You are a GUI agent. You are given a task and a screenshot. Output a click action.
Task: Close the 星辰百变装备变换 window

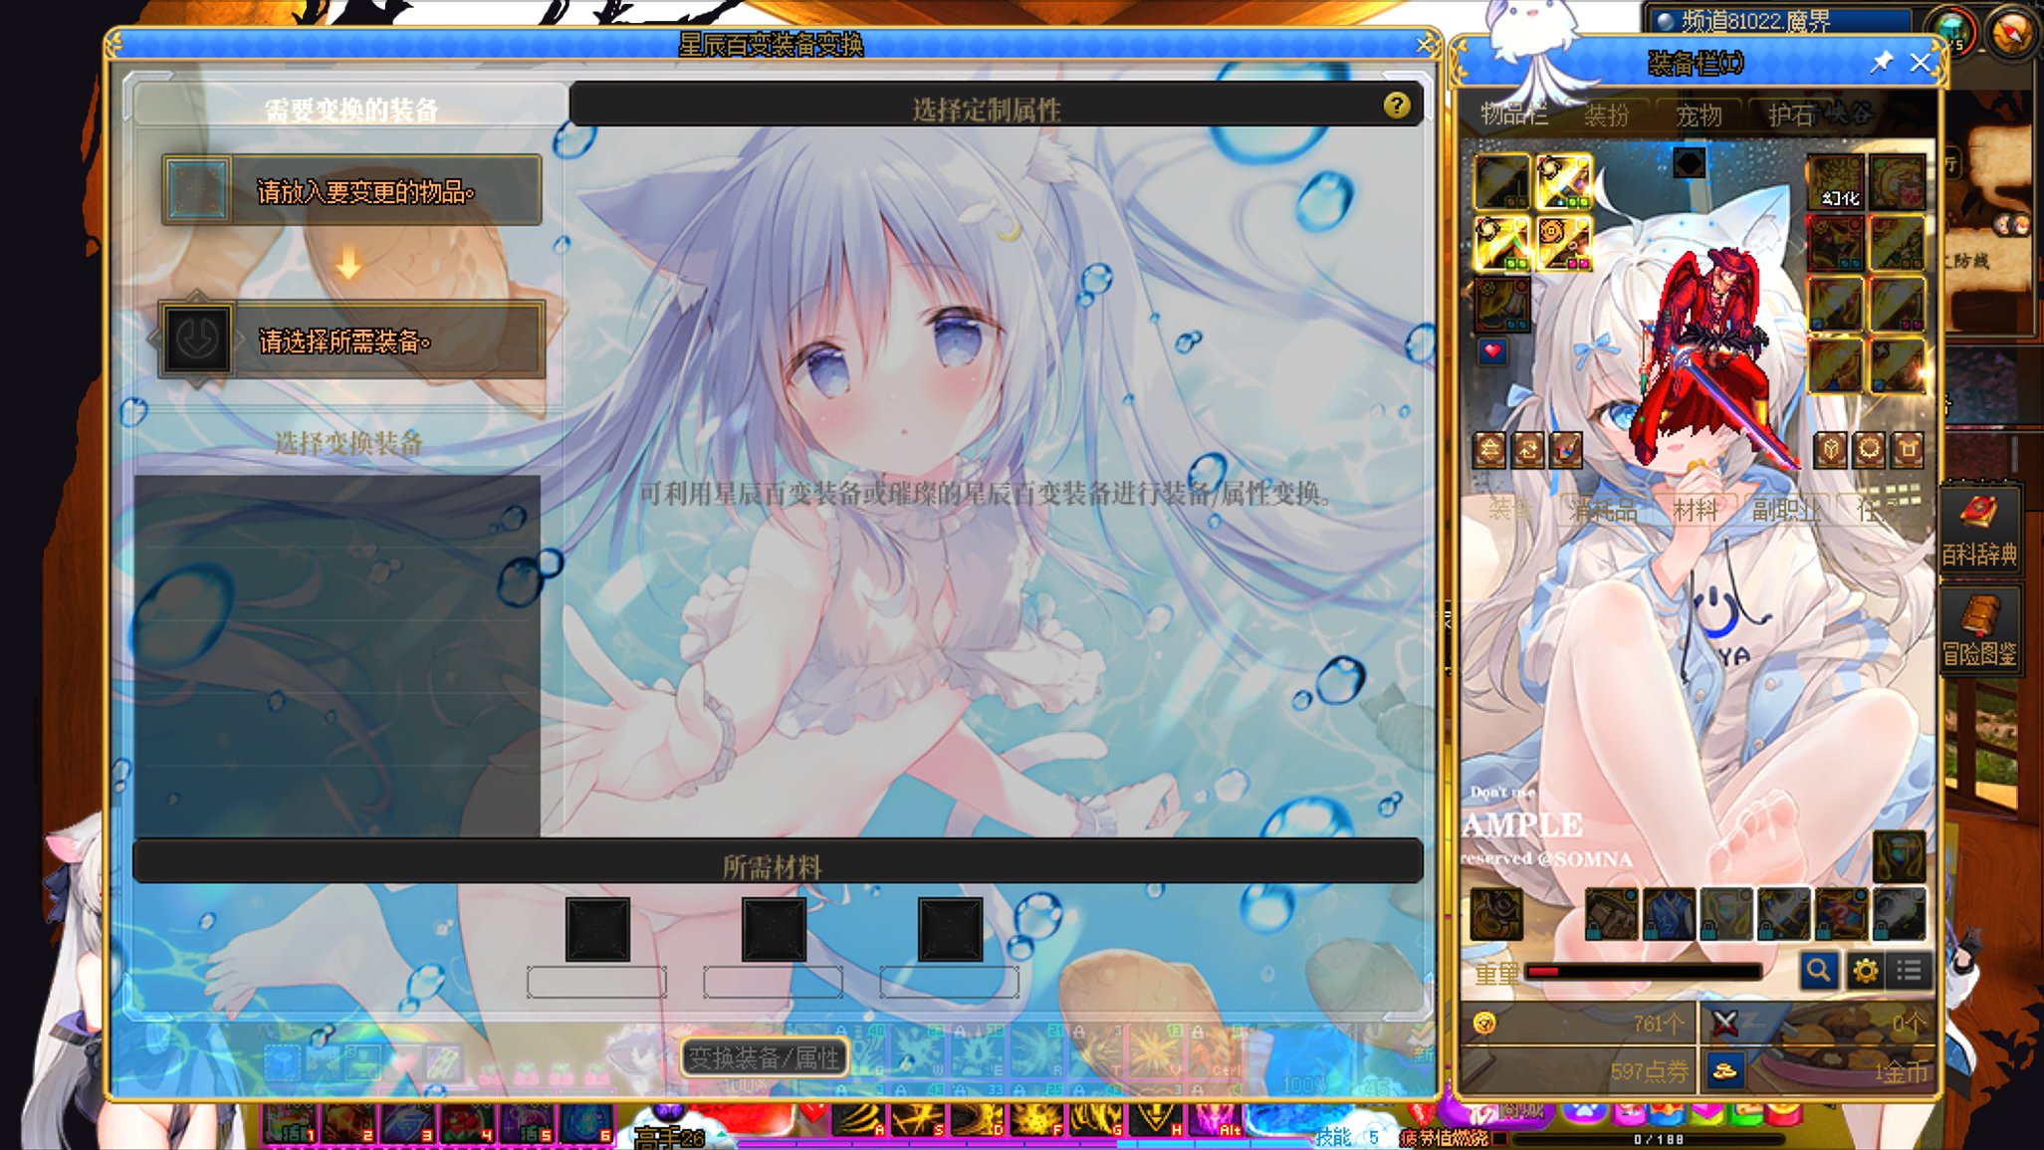[x=1425, y=44]
